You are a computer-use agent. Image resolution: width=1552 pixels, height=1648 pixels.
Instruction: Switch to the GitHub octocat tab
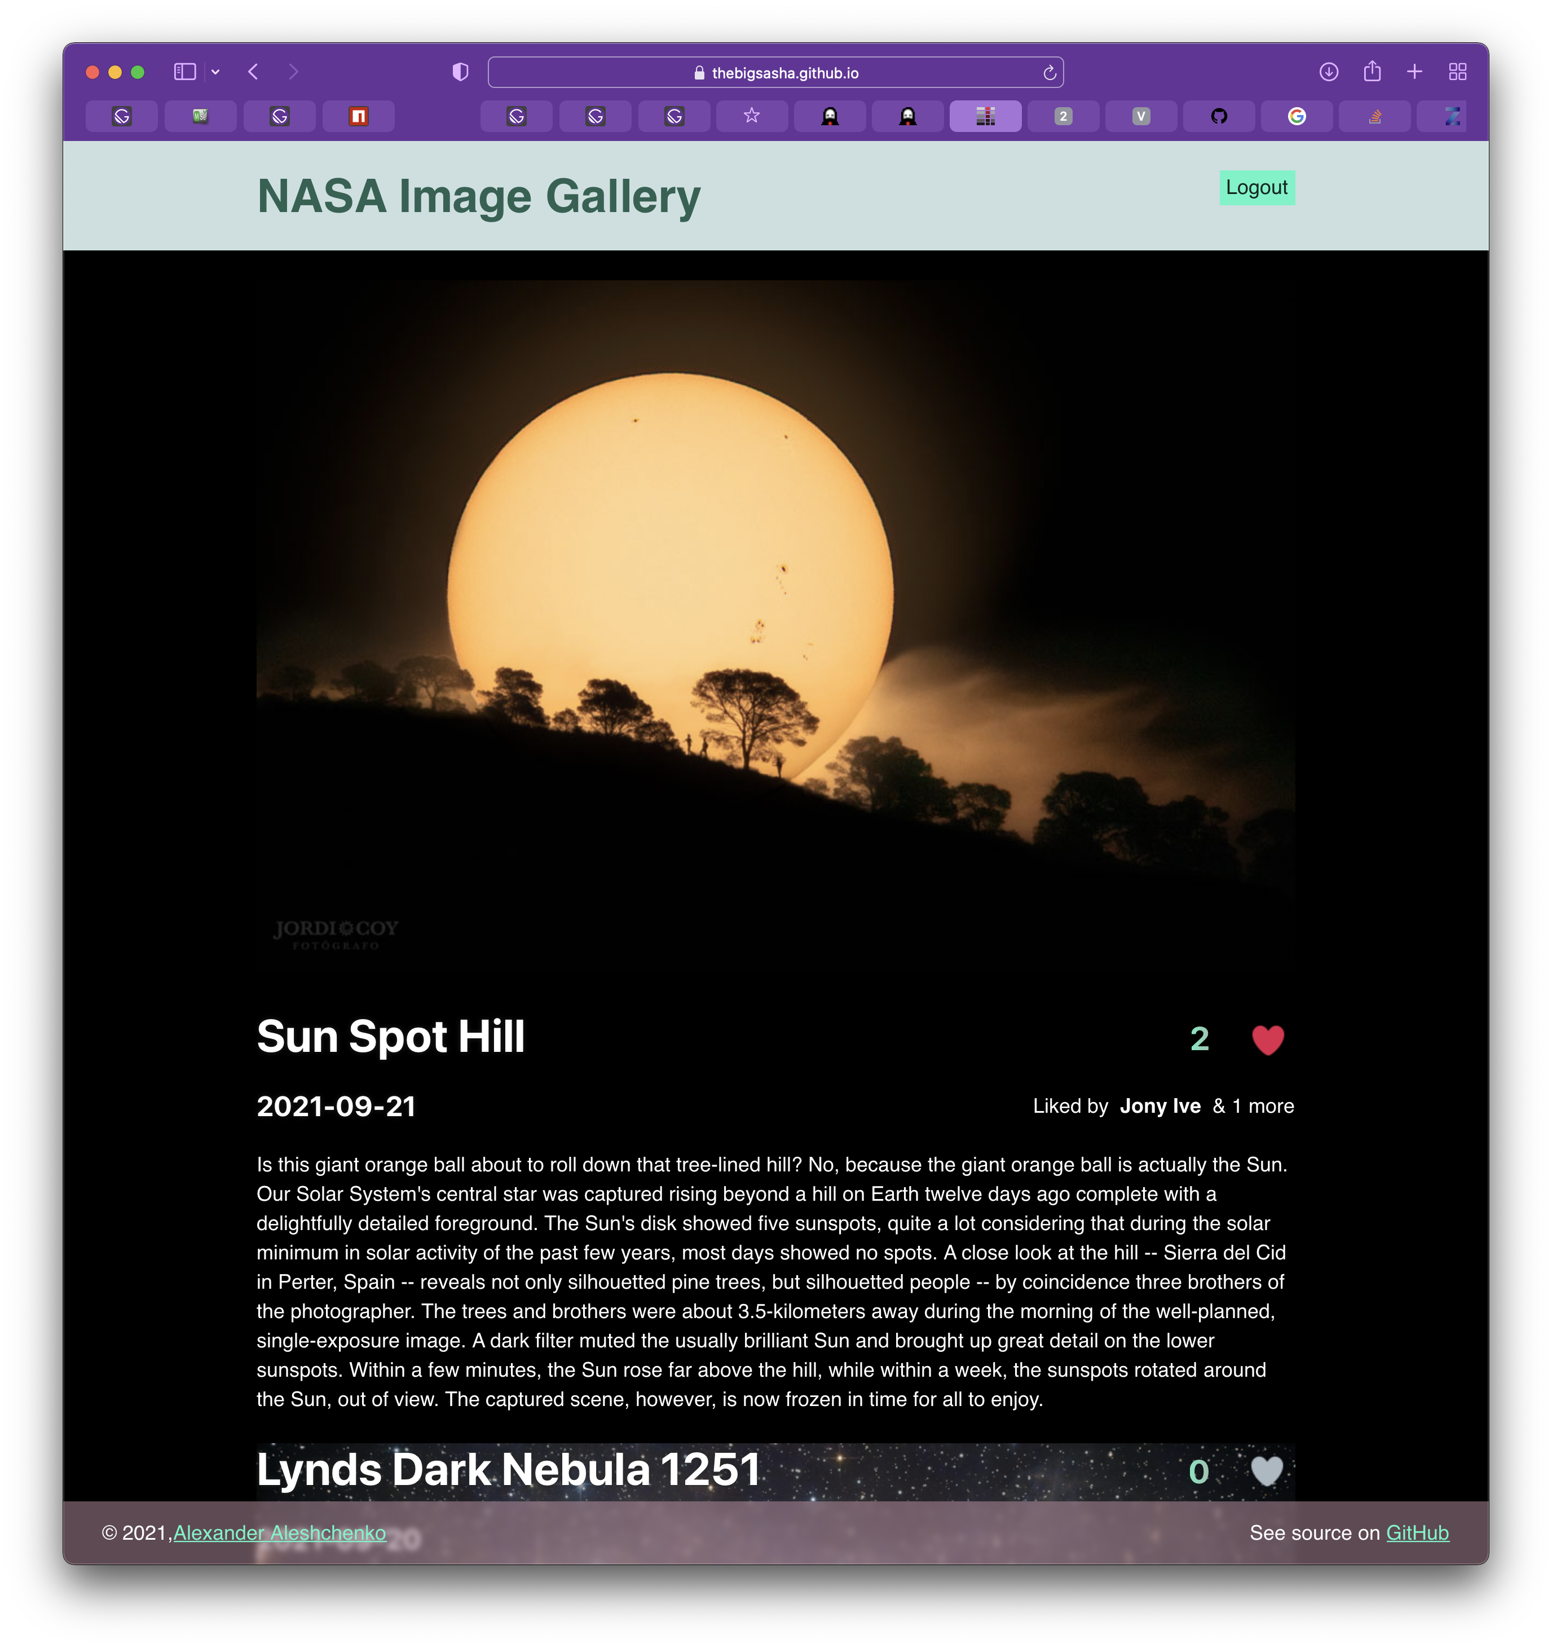point(1219,116)
